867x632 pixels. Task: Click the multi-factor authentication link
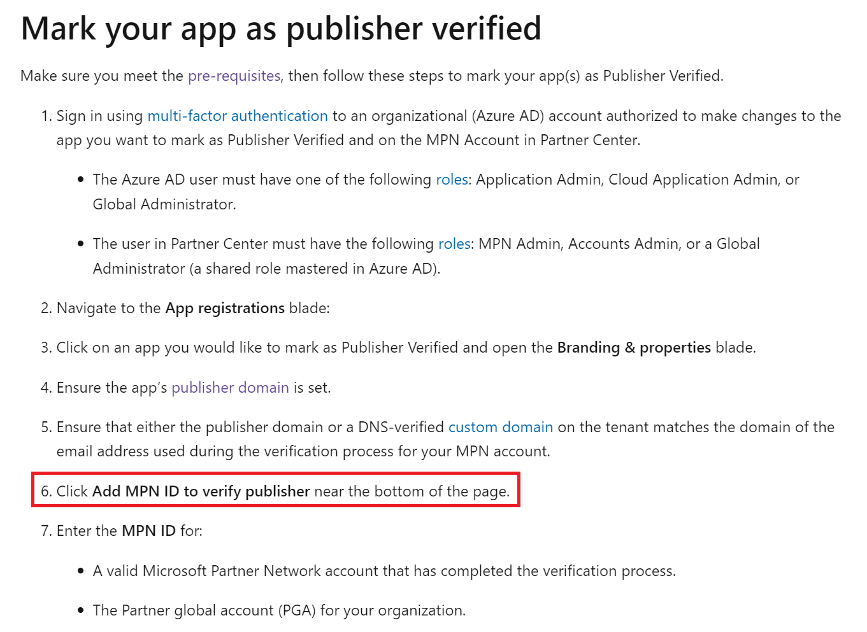[237, 116]
